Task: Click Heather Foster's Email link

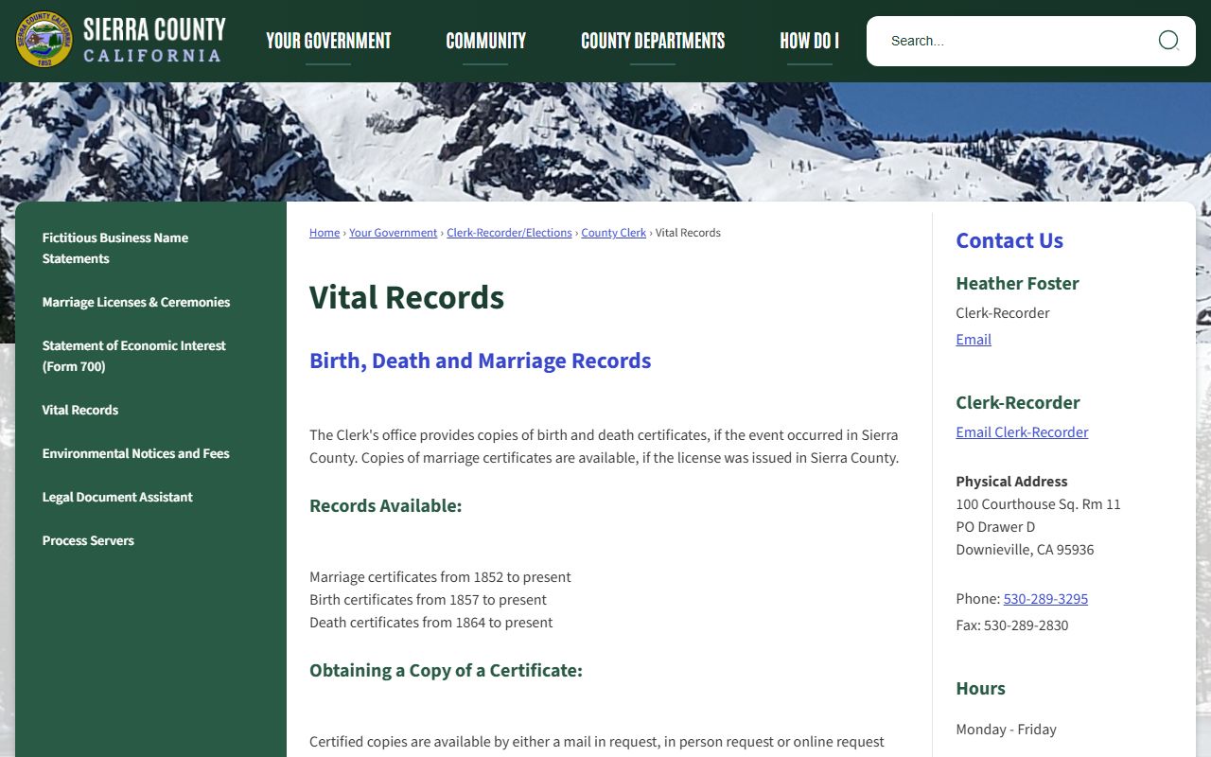Action: (x=974, y=340)
